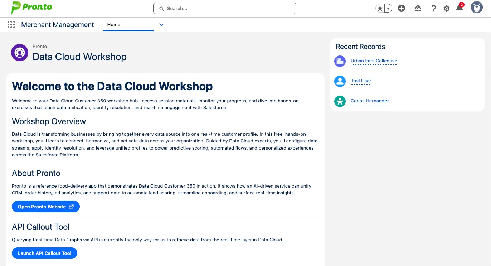Click the Carlos Hernandez record icon
This screenshot has width=491, height=266.
pos(340,101)
